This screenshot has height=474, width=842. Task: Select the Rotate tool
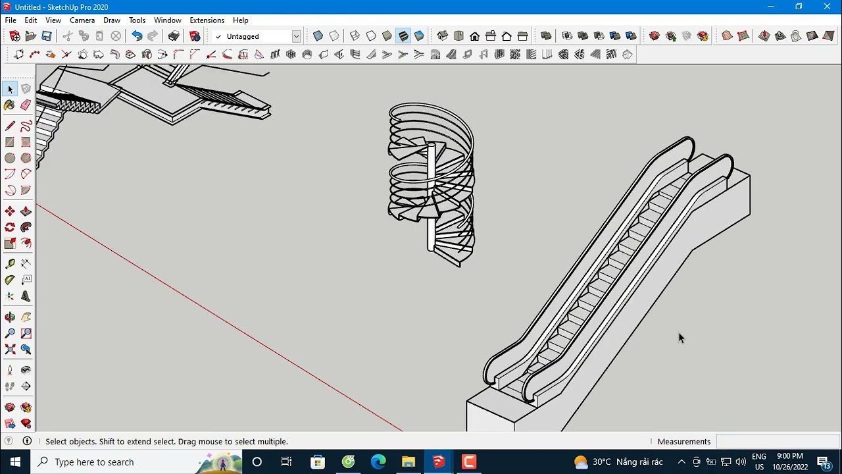(x=10, y=227)
